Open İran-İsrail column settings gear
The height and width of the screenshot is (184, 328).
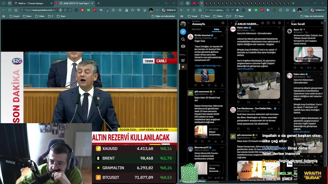click(x=322, y=23)
